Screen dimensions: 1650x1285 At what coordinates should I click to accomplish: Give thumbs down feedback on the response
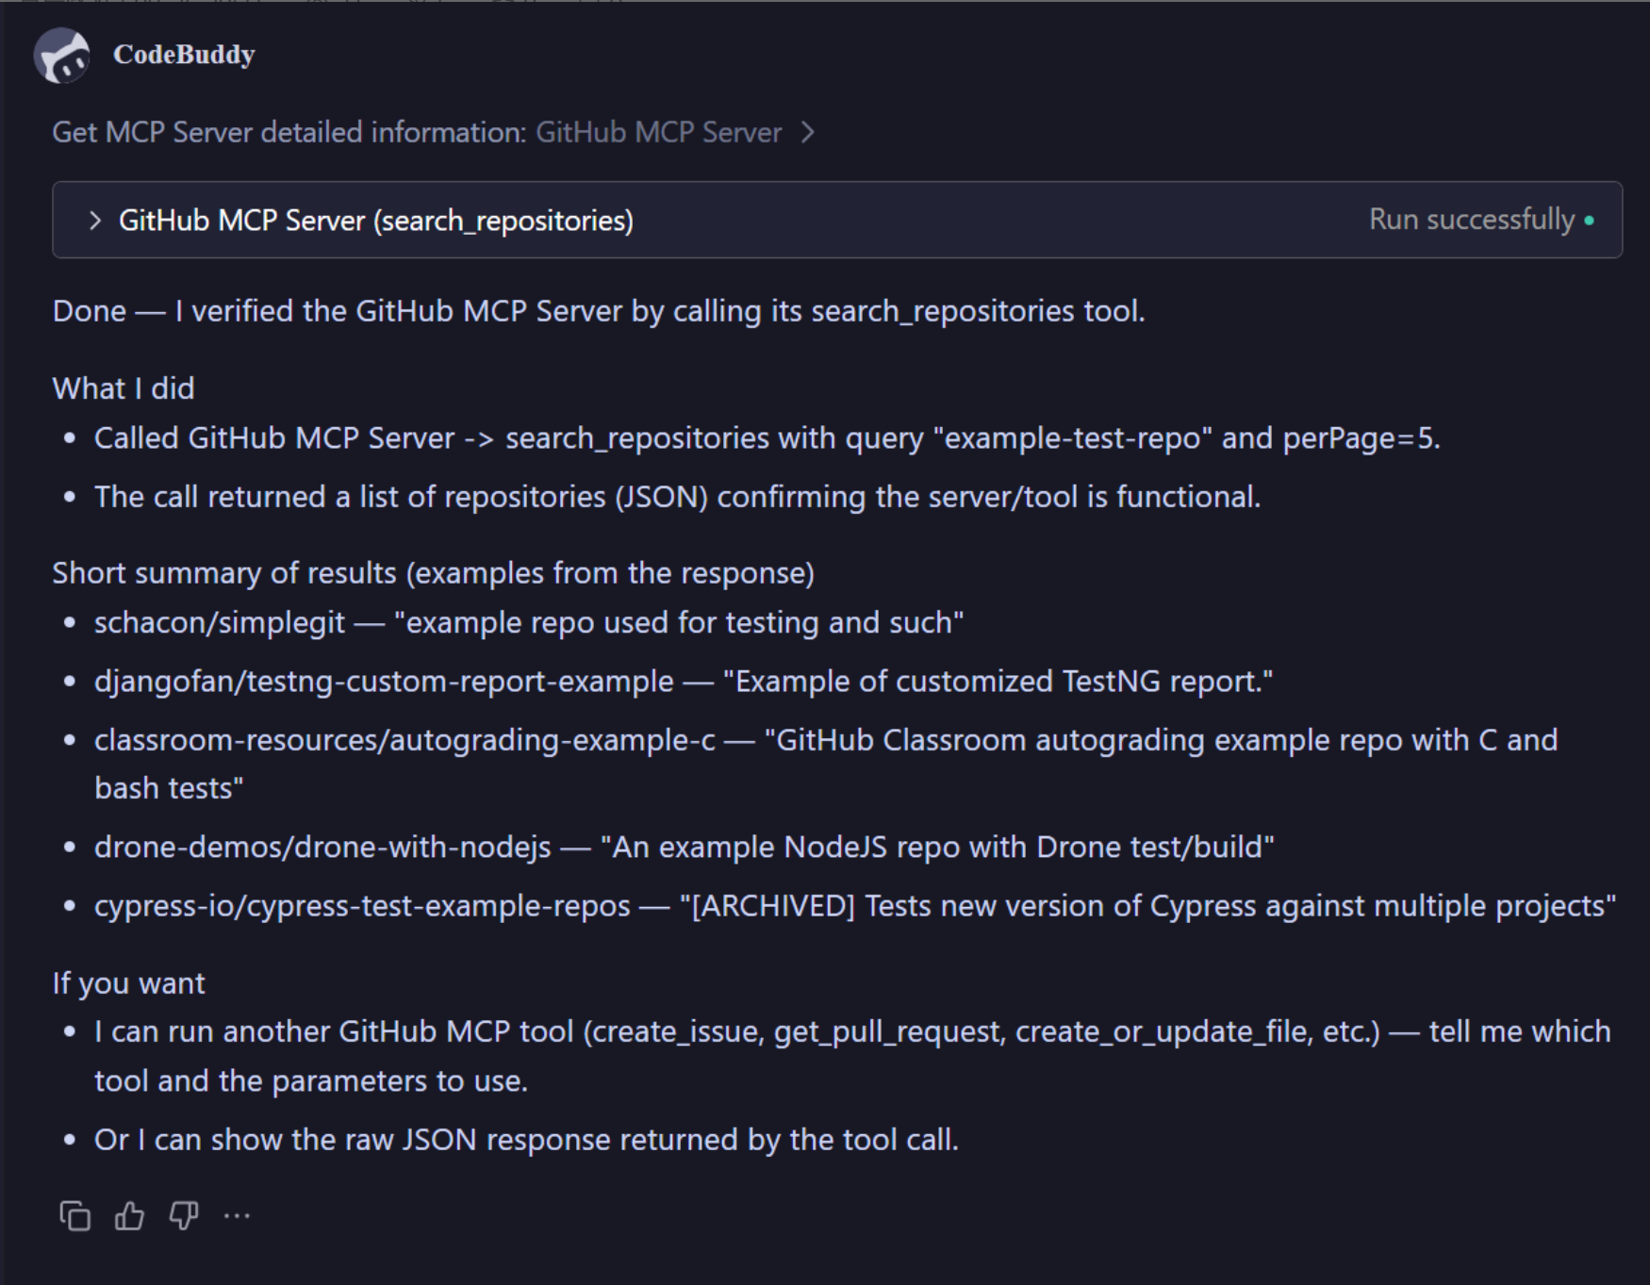(184, 1216)
